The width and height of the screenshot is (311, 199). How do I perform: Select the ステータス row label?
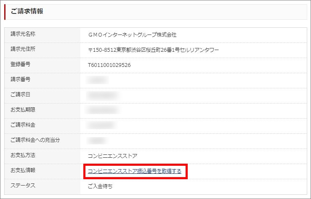point(23,185)
